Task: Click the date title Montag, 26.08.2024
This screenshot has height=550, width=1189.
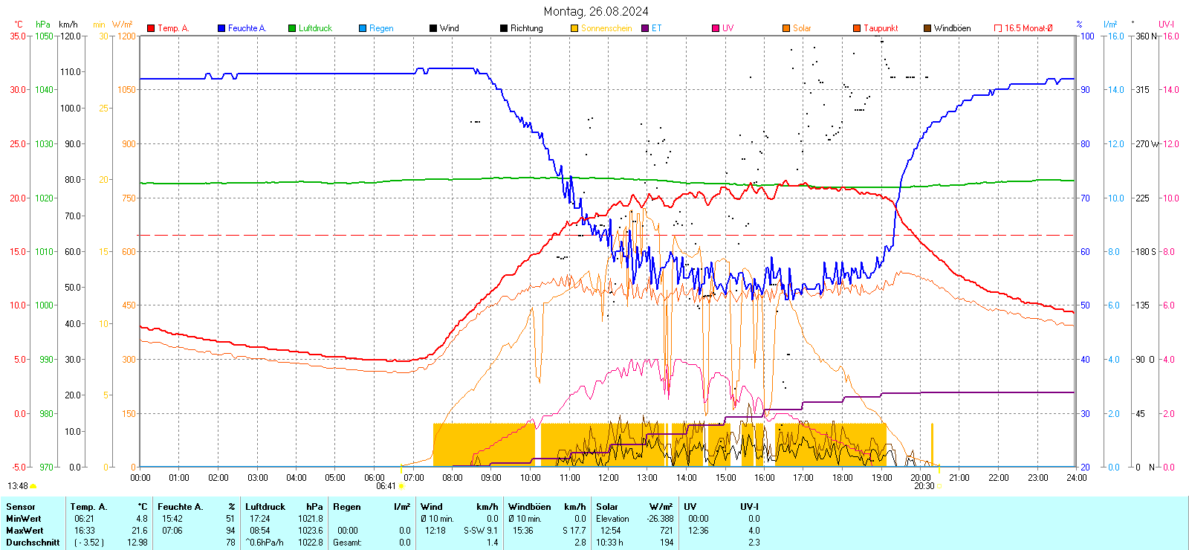Action: click(x=596, y=11)
